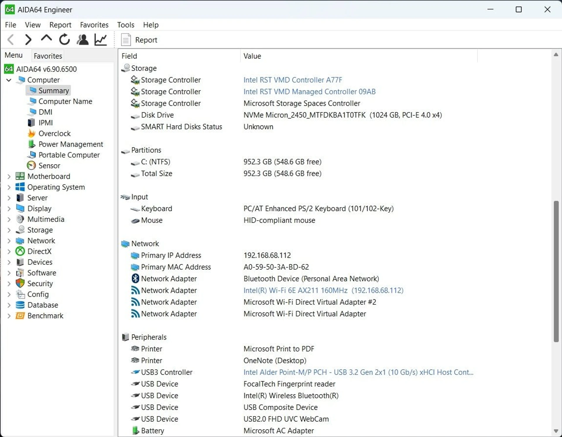Select the Primary MAC Address row
This screenshot has height=437, width=562.
click(299, 267)
